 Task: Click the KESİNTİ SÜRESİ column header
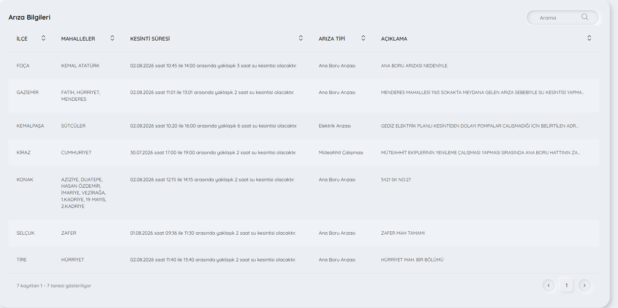point(150,39)
